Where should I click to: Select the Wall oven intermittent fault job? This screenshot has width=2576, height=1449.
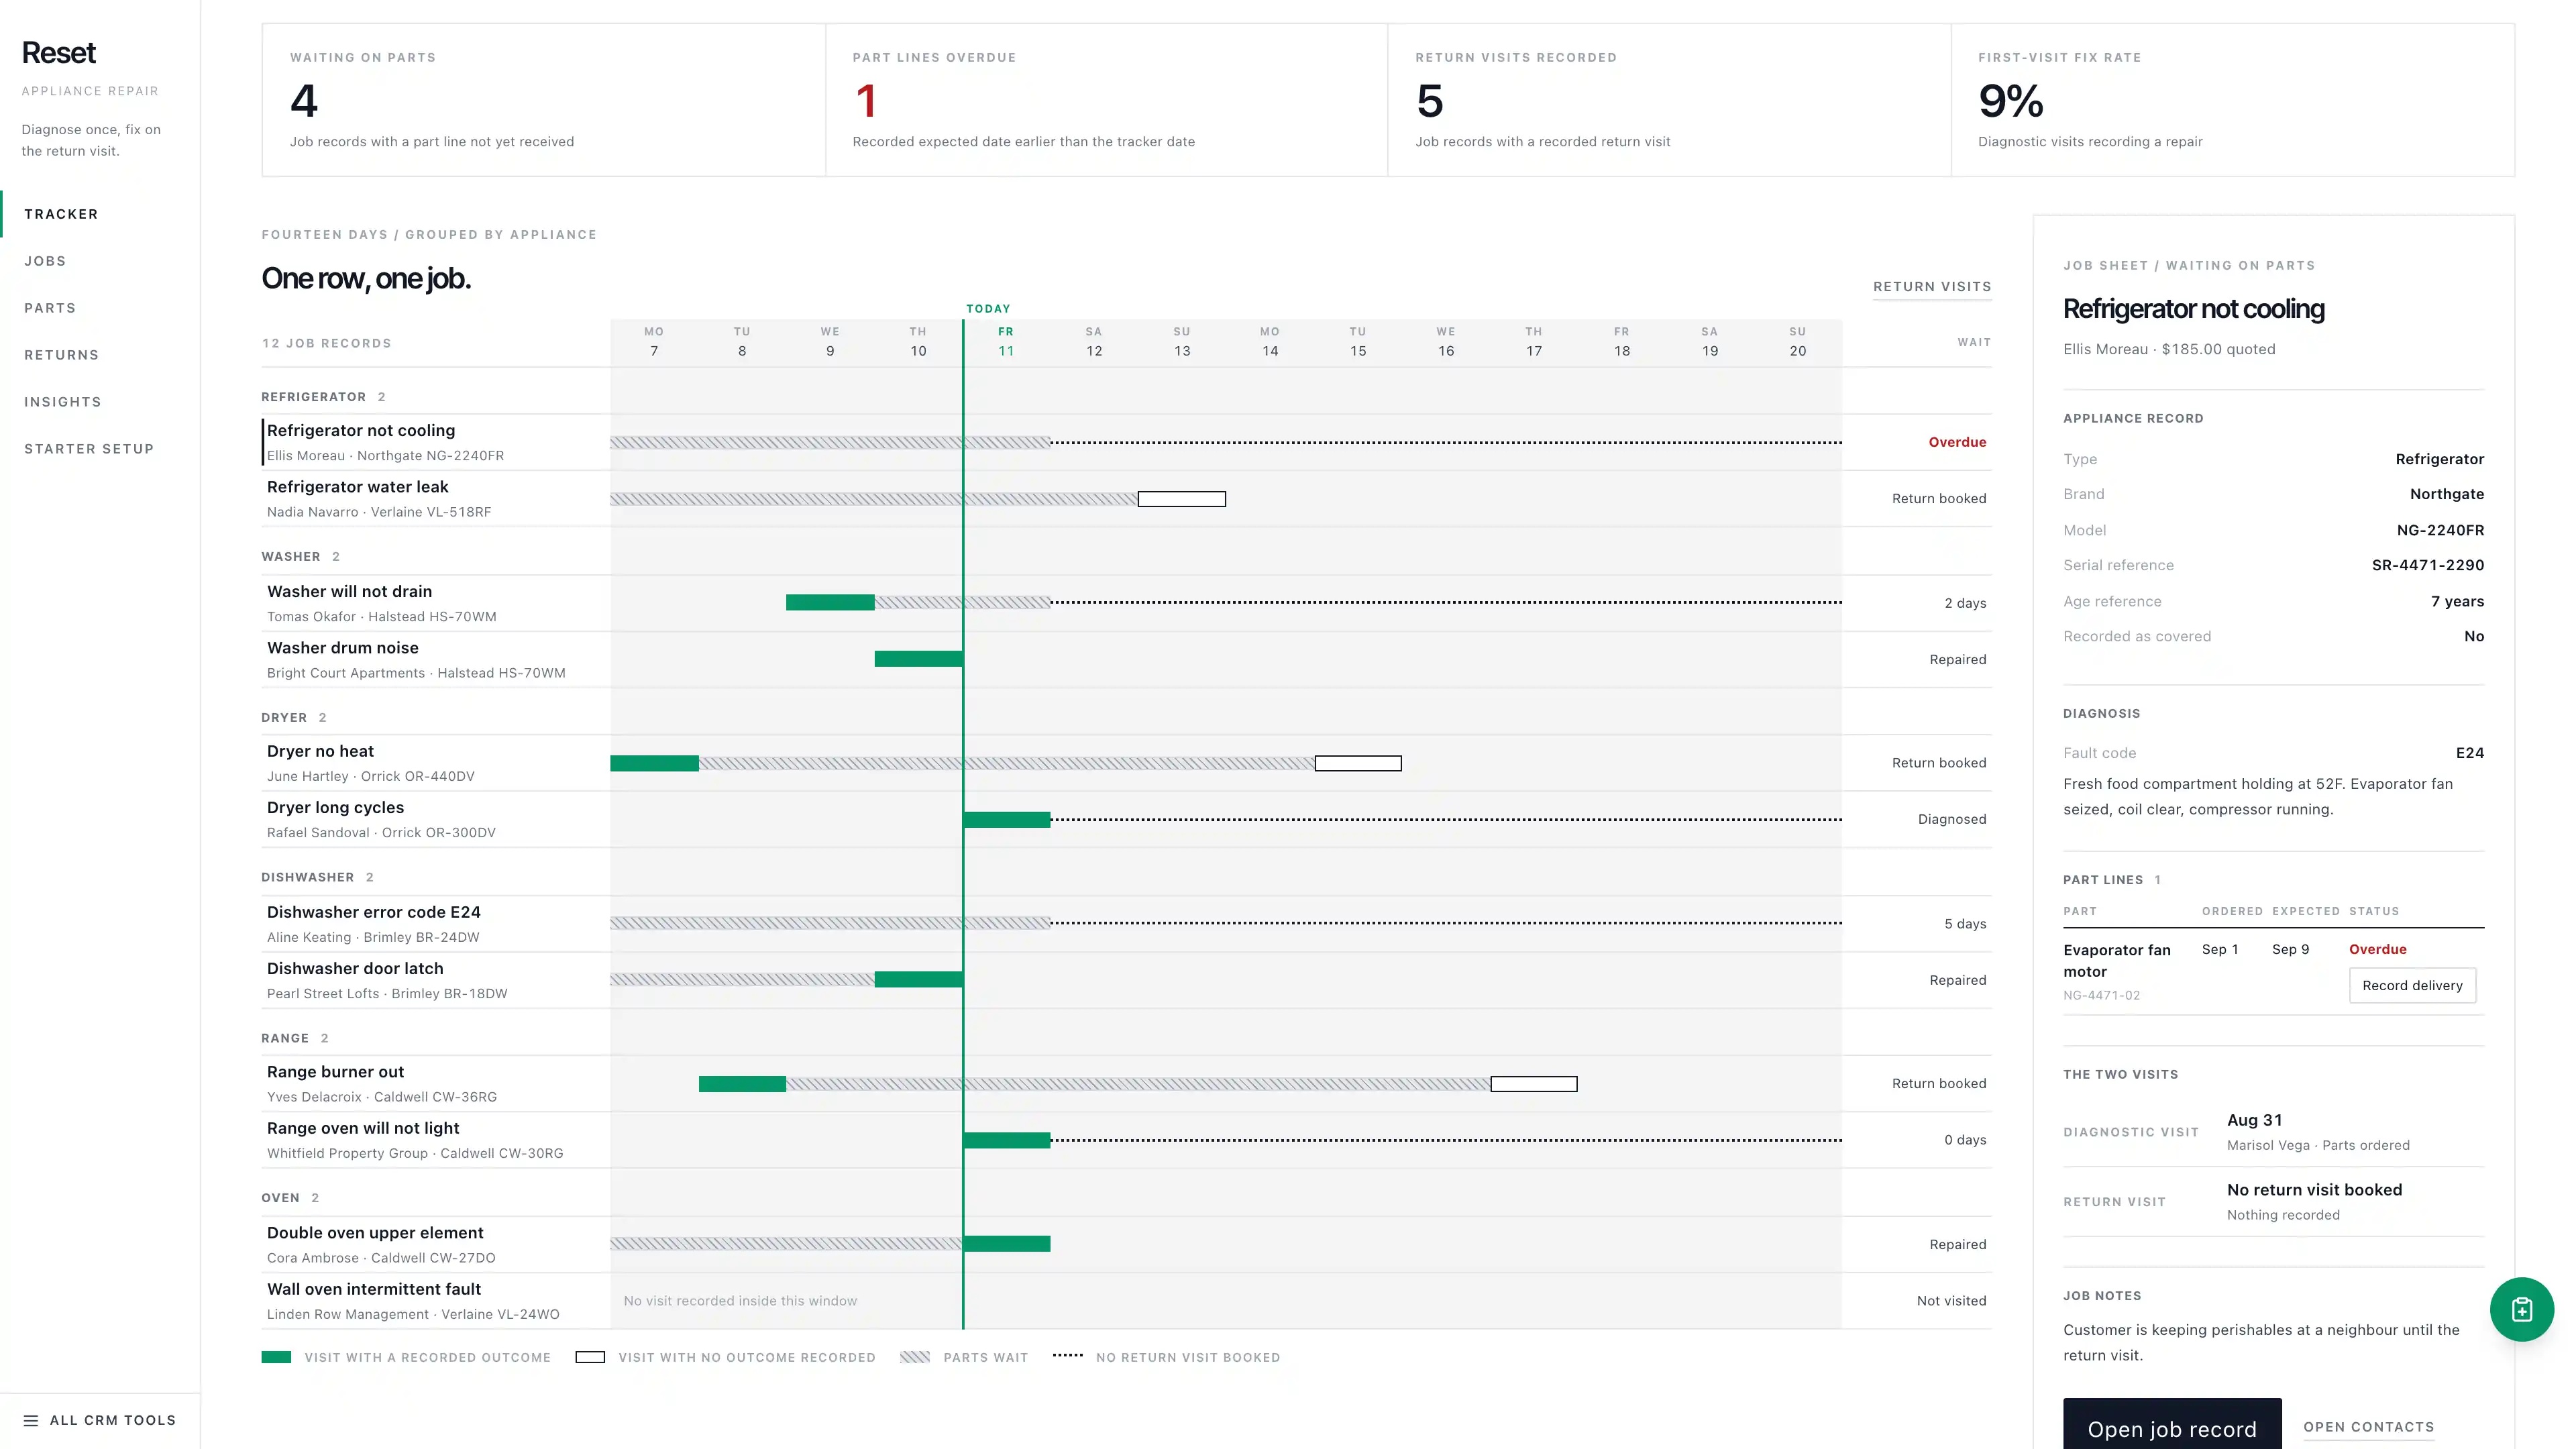(1126, 1301)
